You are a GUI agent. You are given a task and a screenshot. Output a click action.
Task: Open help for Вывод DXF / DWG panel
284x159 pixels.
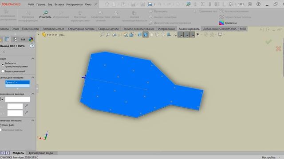[x=32, y=46]
